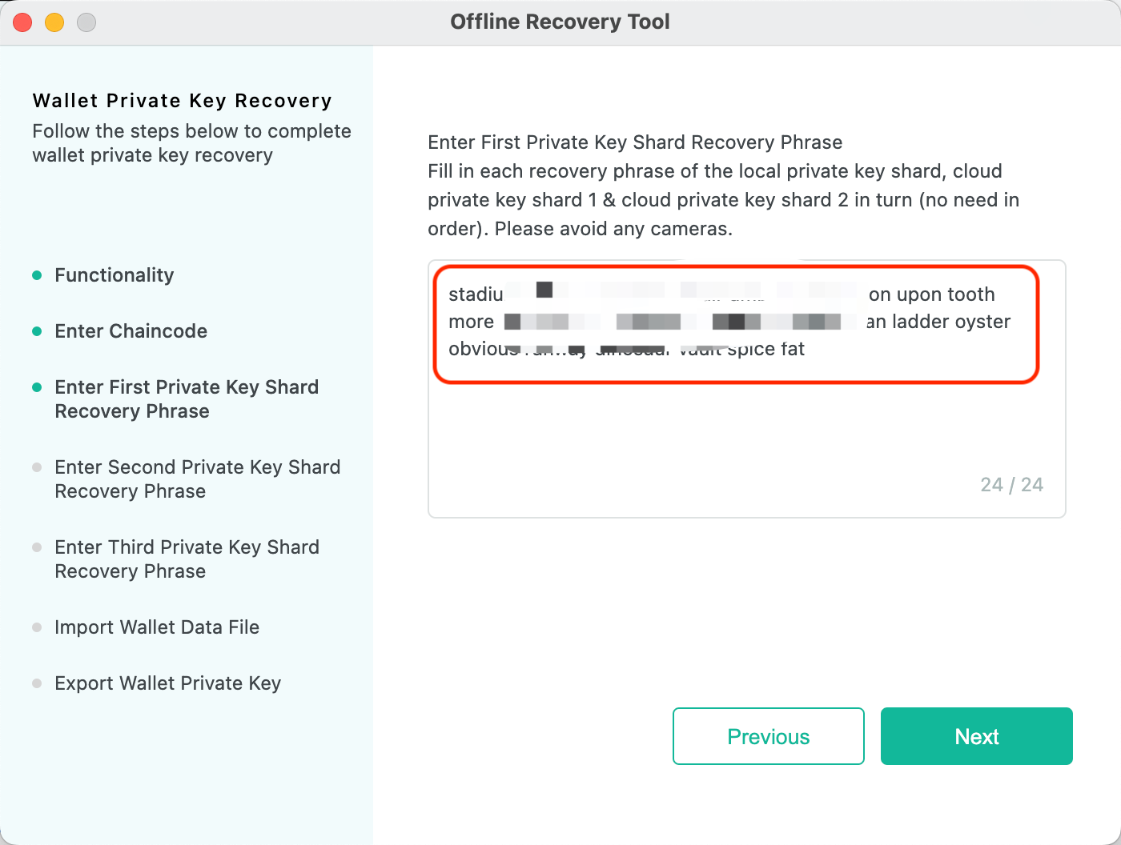
Task: Click the Next button
Action: (x=977, y=736)
